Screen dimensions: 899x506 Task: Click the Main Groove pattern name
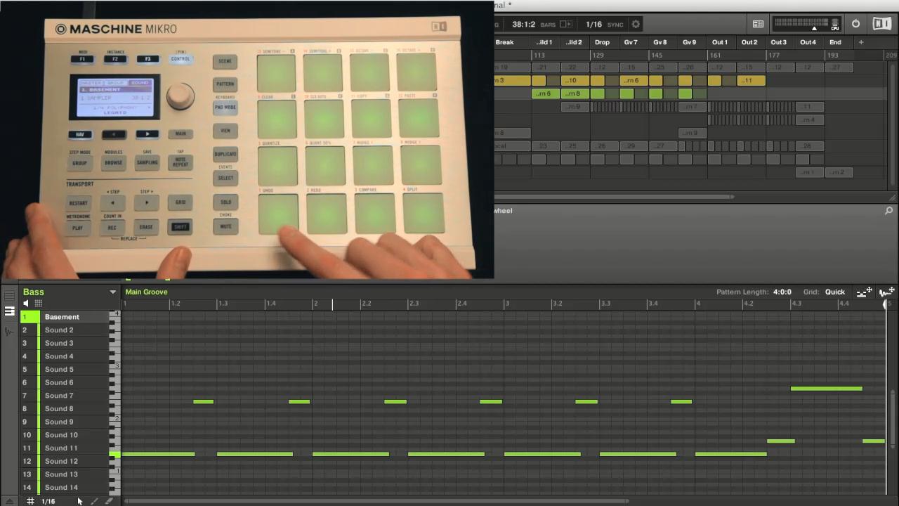[146, 292]
